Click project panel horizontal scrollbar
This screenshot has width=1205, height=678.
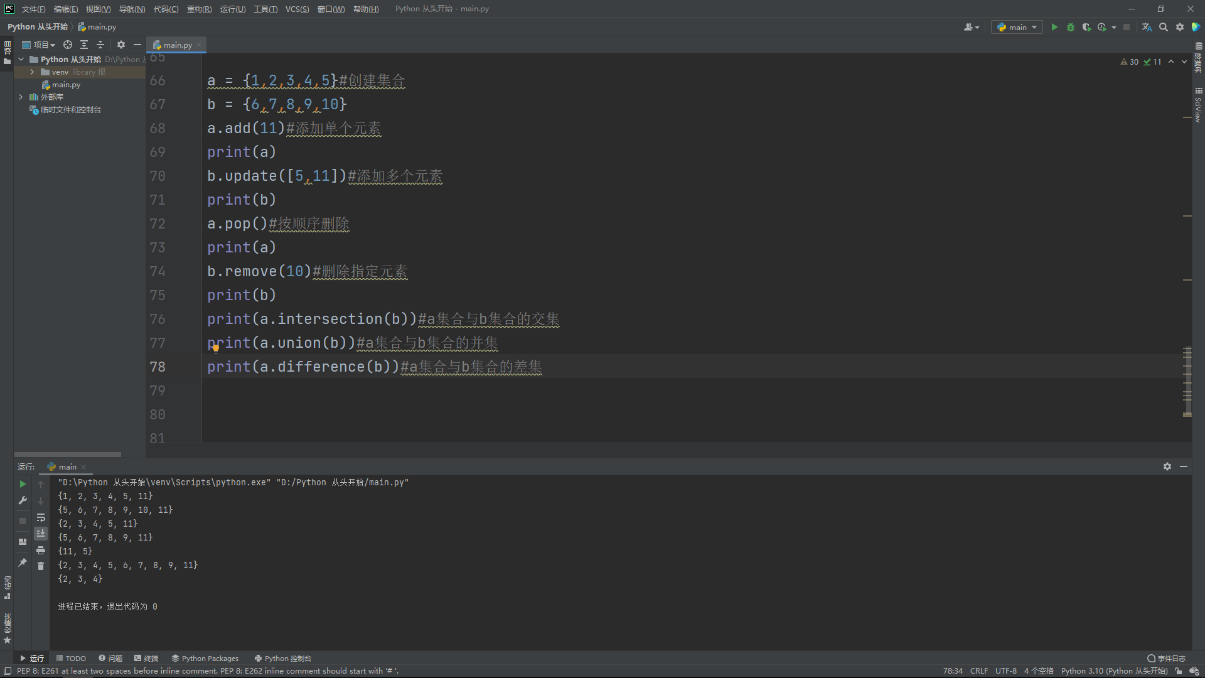68,455
